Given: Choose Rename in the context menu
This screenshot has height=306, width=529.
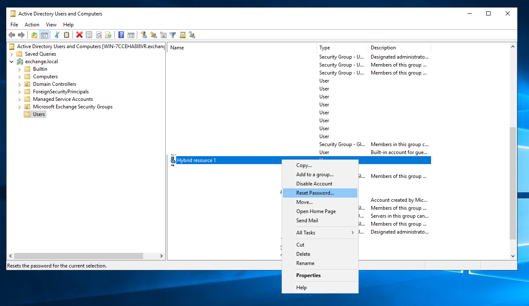Looking at the screenshot, I should click(320, 263).
